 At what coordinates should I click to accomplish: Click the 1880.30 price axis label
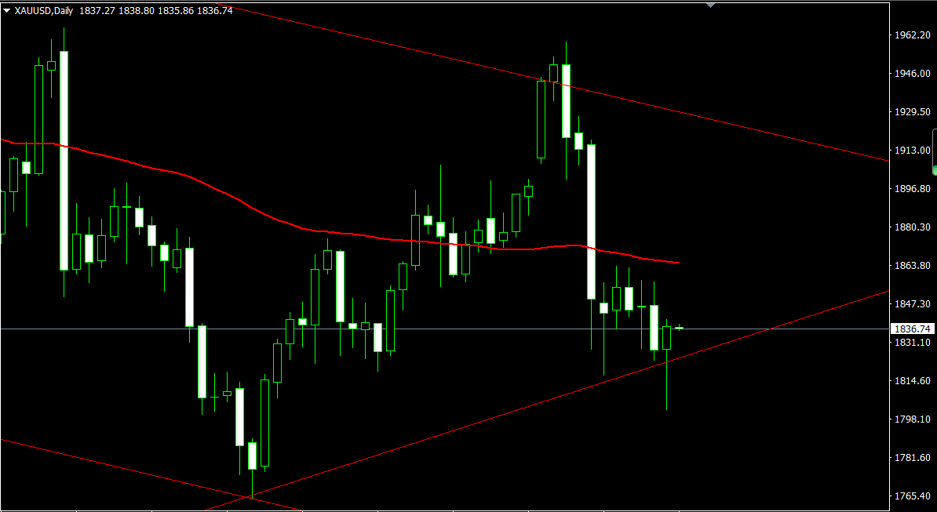pos(912,227)
